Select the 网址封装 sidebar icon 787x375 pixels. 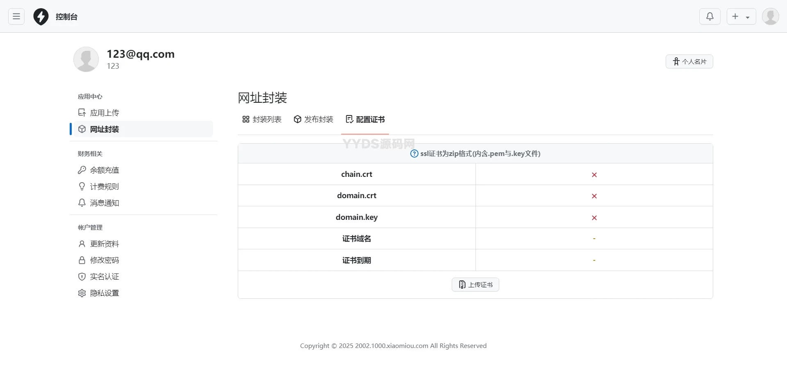[x=82, y=129]
